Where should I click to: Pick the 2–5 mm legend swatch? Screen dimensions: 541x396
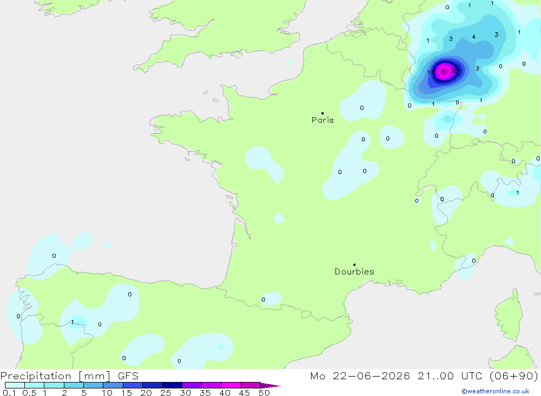[74, 385]
